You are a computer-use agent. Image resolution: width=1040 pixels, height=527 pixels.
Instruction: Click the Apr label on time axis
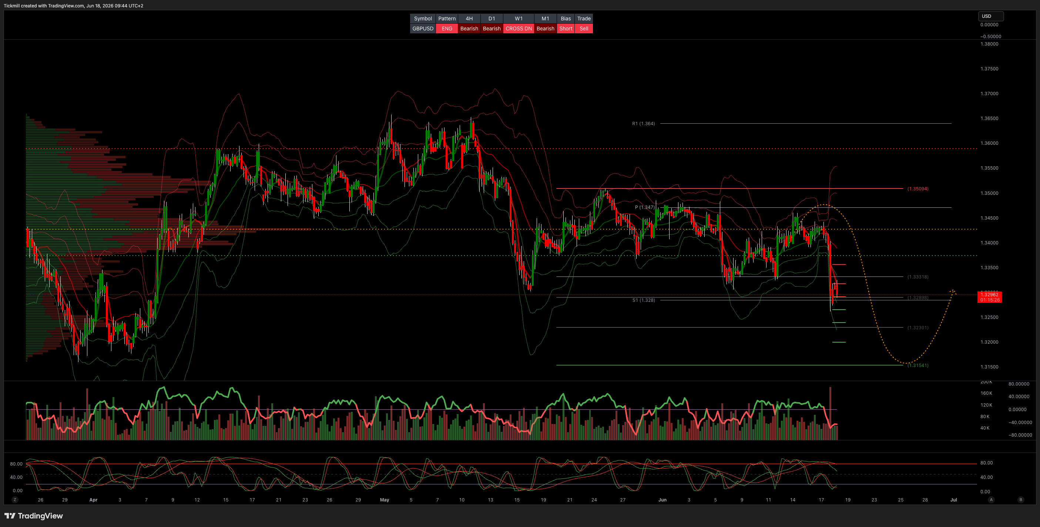93,500
